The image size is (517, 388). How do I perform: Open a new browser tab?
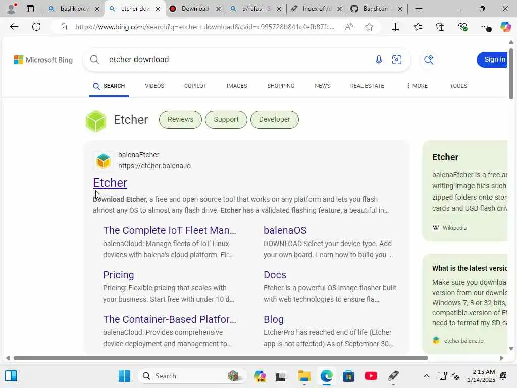[x=419, y=9]
